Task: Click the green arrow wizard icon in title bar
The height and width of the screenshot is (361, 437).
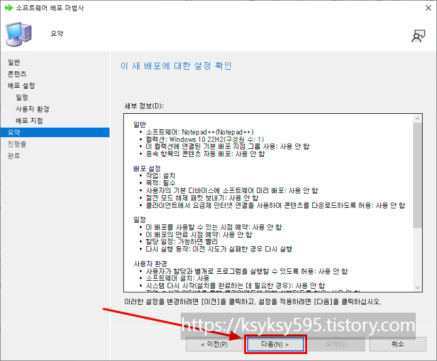Action: pyautogui.click(x=9, y=8)
